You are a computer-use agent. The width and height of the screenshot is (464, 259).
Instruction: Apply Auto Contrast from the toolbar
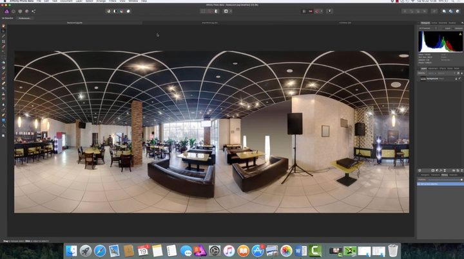coord(115,11)
